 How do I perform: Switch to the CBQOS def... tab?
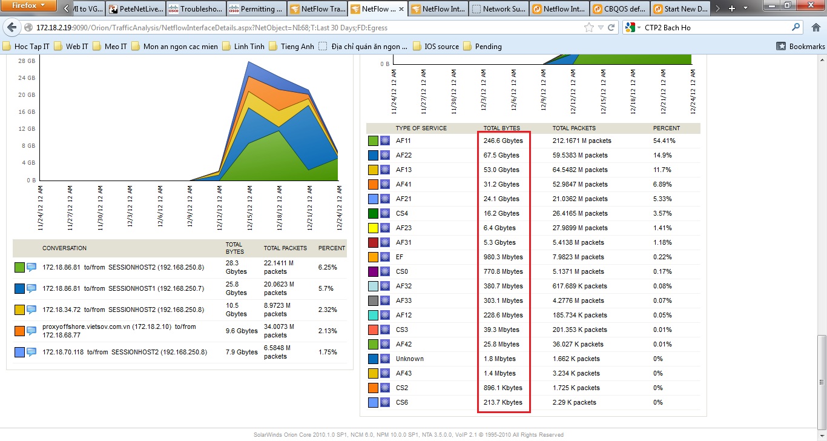pyautogui.click(x=619, y=9)
